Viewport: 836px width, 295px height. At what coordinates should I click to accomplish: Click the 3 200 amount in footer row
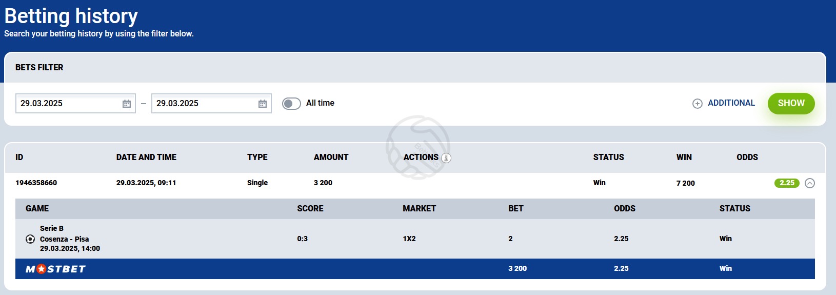(517, 269)
